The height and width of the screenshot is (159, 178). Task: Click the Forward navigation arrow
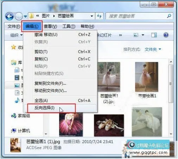(19, 16)
